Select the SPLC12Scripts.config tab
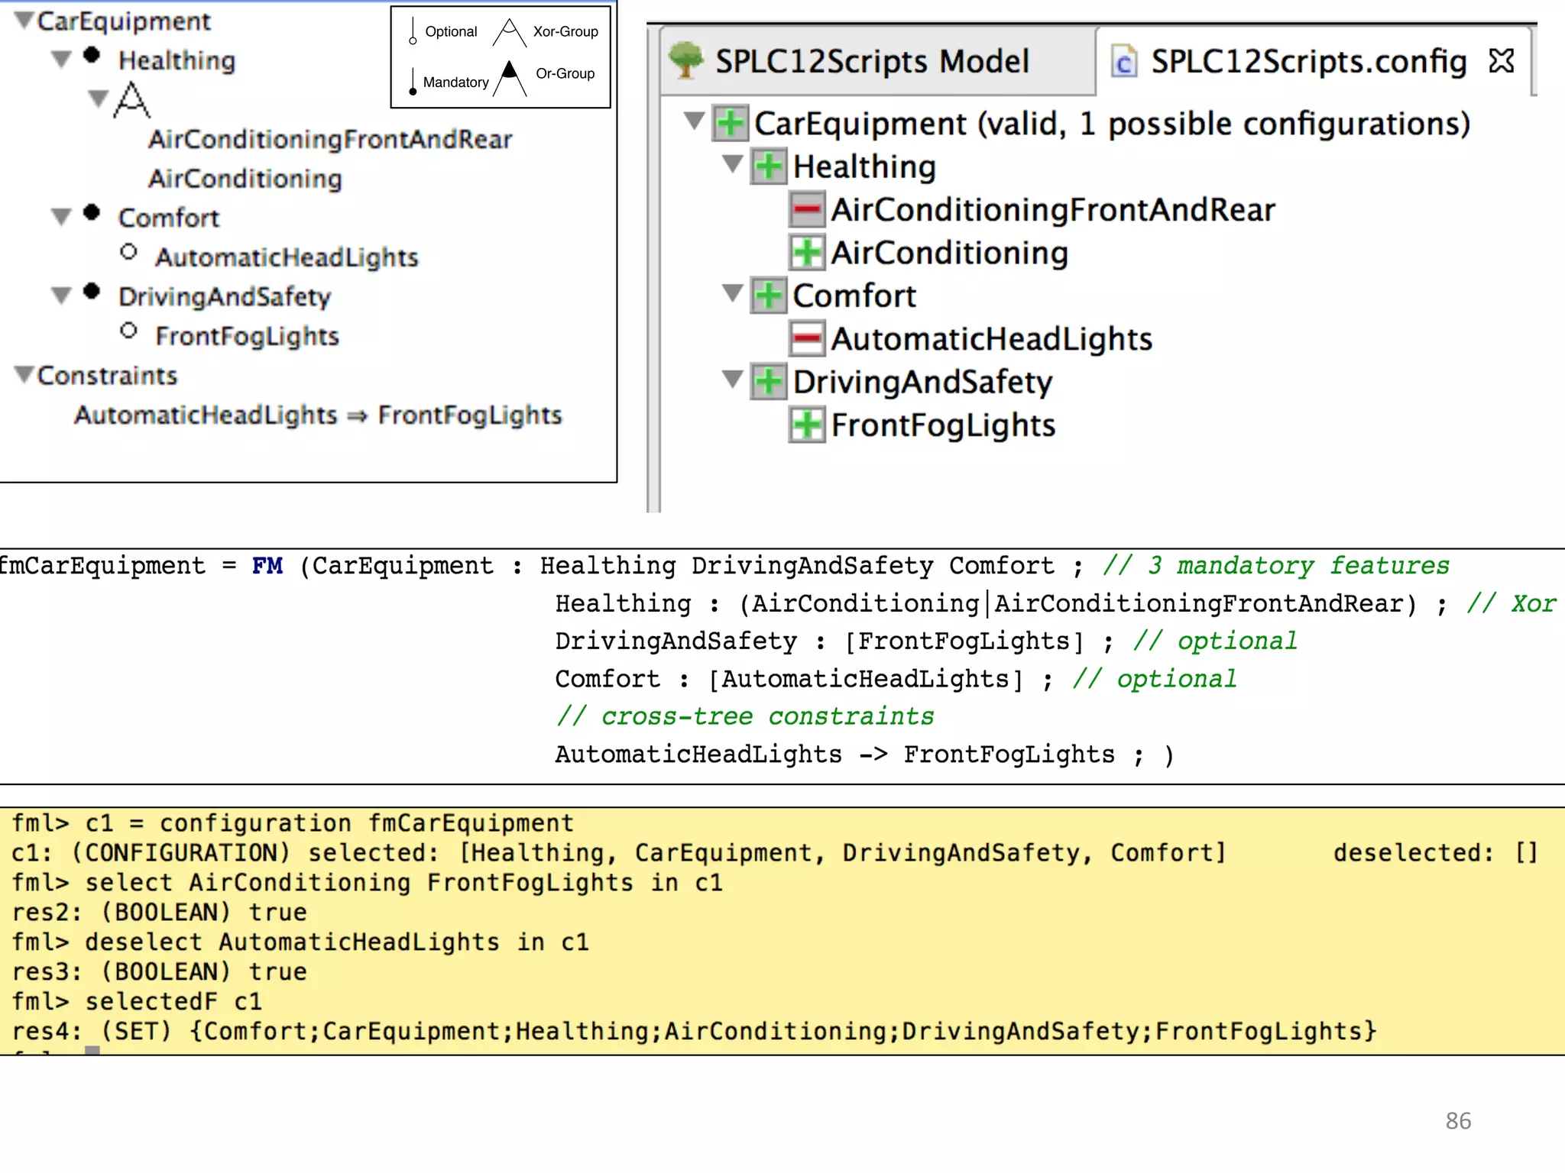Viewport: 1565px width, 1173px height. pyautogui.click(x=1313, y=61)
